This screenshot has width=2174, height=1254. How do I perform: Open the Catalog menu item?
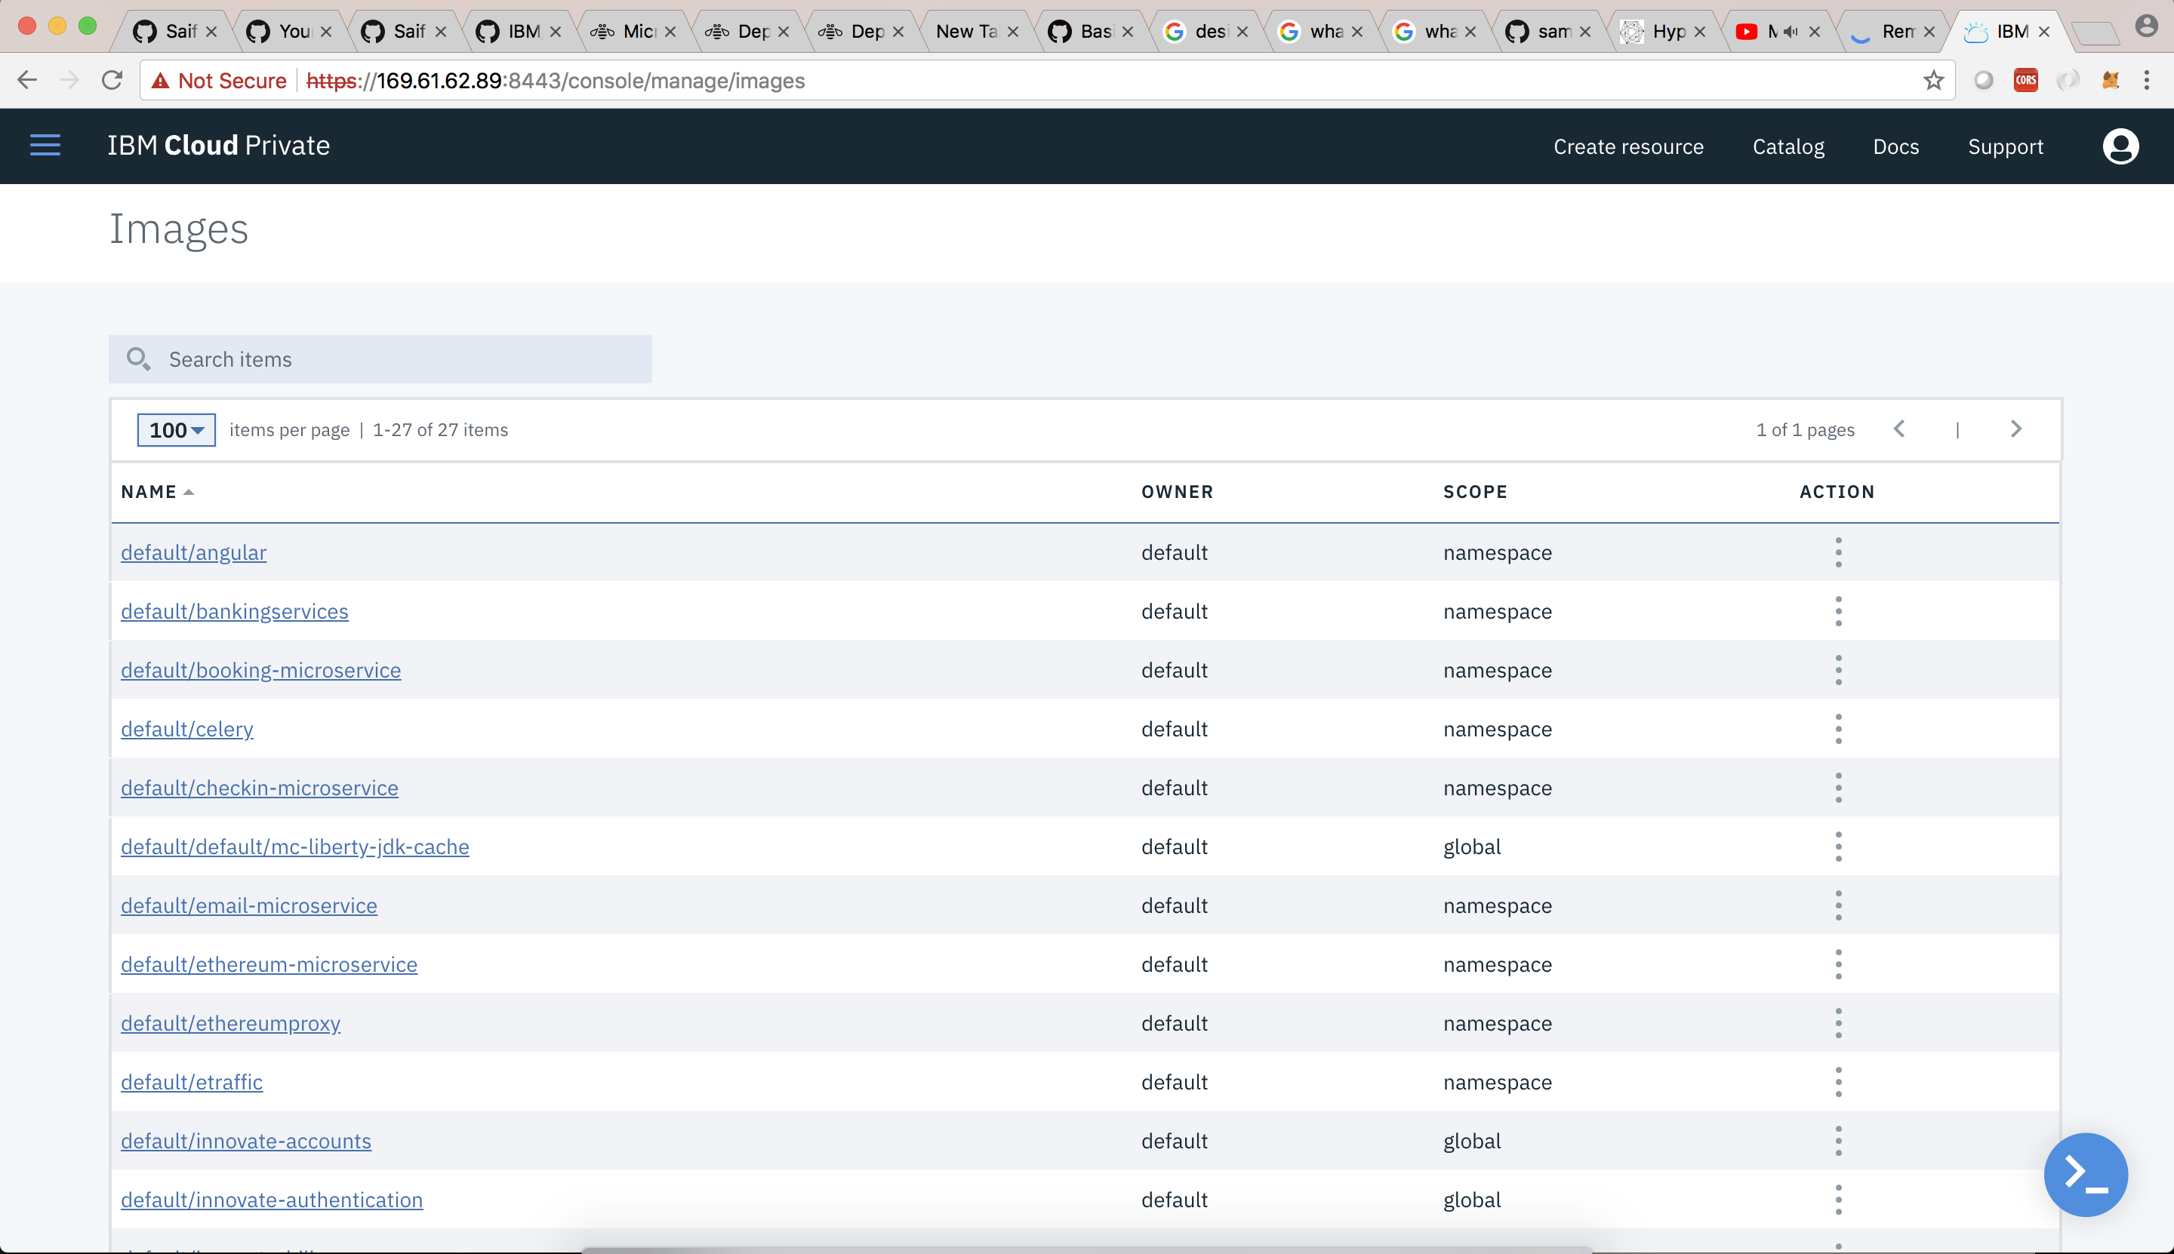(x=1788, y=146)
